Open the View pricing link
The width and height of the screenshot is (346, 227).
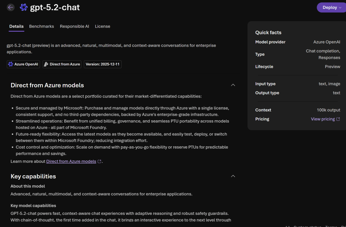[x=323, y=119]
